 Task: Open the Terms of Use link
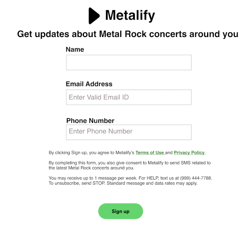(x=150, y=153)
